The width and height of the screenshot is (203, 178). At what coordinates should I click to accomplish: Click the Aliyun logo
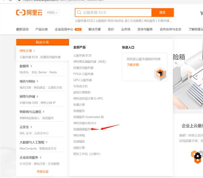click(x=29, y=13)
